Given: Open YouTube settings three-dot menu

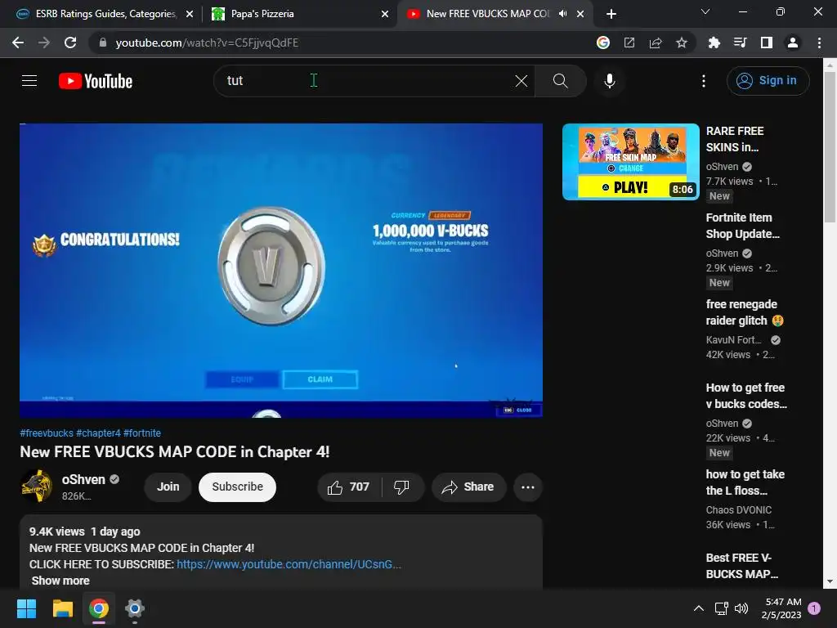Looking at the screenshot, I should tap(704, 81).
